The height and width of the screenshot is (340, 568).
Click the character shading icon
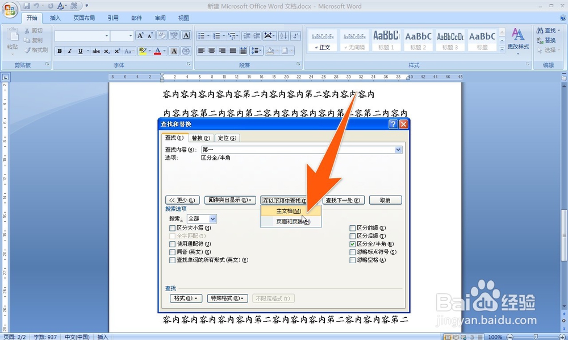[x=174, y=51]
